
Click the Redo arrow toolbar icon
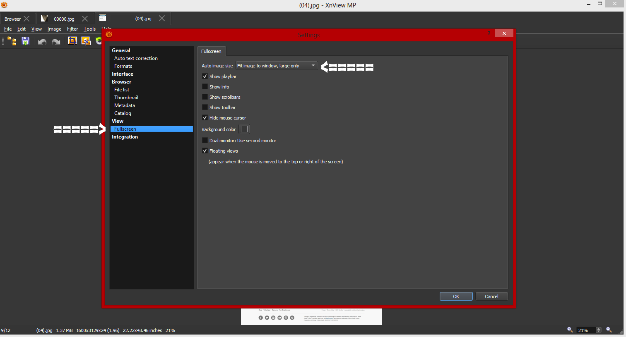[x=56, y=41]
